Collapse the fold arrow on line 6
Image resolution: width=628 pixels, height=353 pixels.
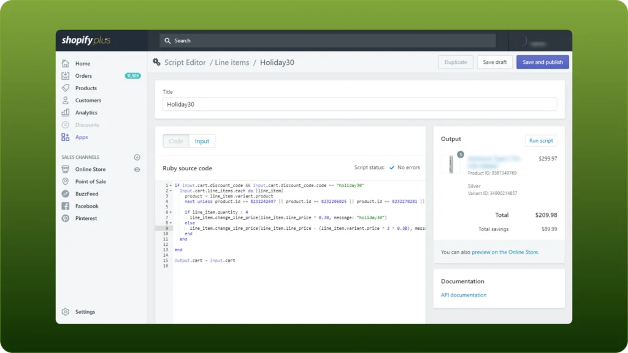pos(170,212)
